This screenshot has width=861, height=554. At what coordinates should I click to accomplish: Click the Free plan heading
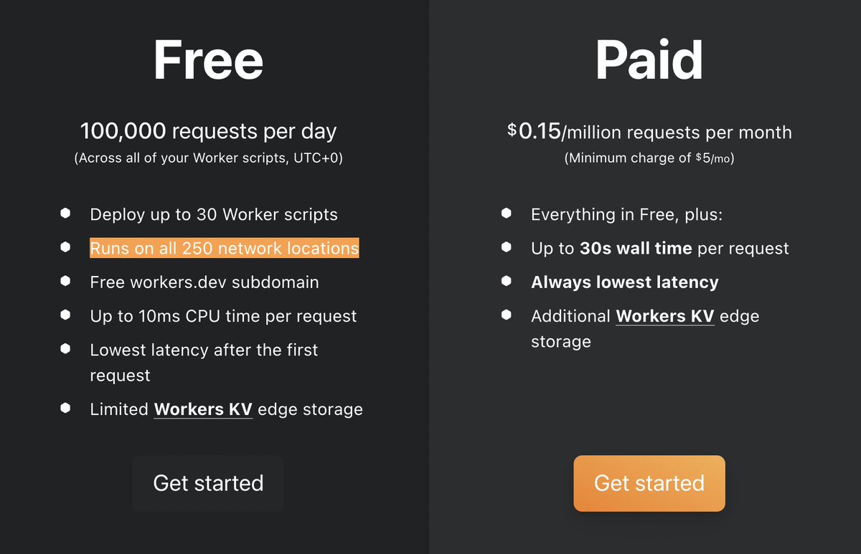[x=208, y=60]
